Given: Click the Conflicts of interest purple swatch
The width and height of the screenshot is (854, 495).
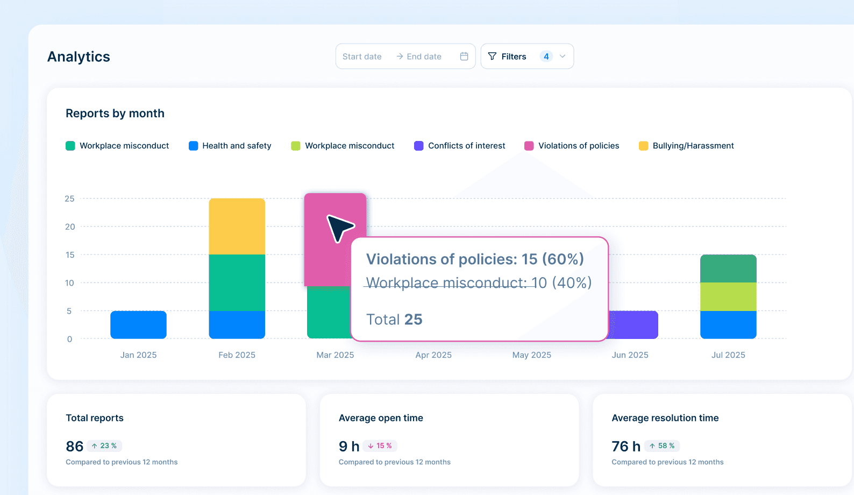Looking at the screenshot, I should [419, 146].
